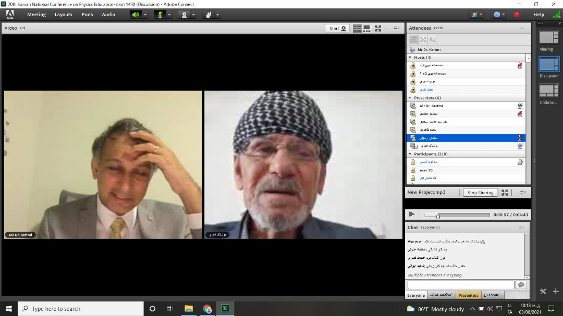The width and height of the screenshot is (563, 316).
Task: Maximize the Video pod to full screen
Action: [378, 28]
